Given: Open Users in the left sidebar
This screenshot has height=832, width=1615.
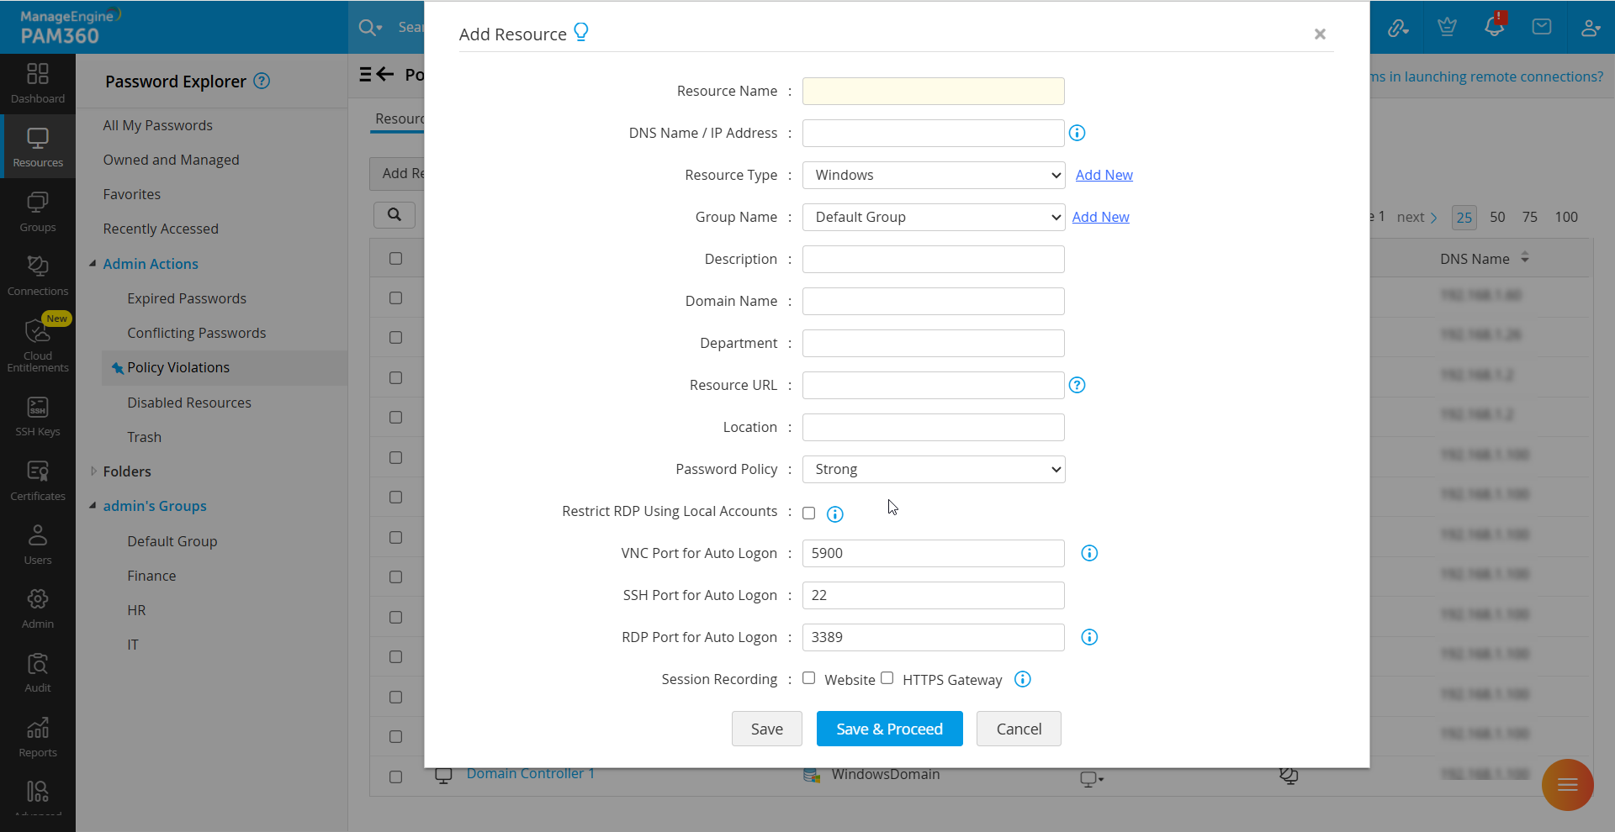Looking at the screenshot, I should [x=38, y=545].
